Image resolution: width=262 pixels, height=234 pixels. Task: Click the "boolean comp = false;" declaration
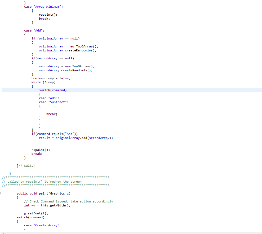tap(51, 78)
